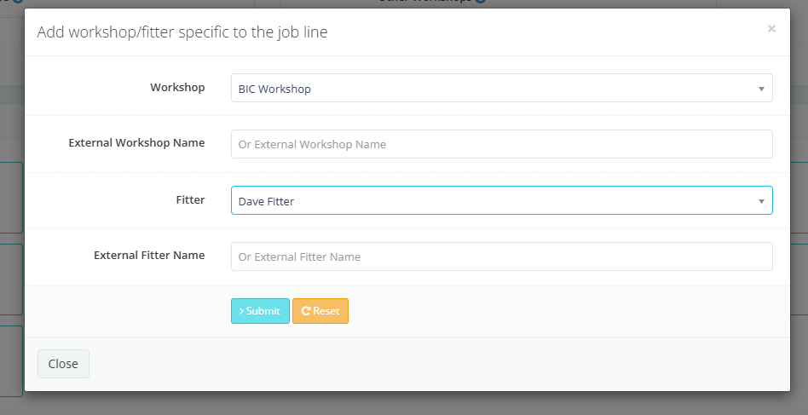808x415 pixels.
Task: Click the Fitter field label
Action: coord(190,199)
